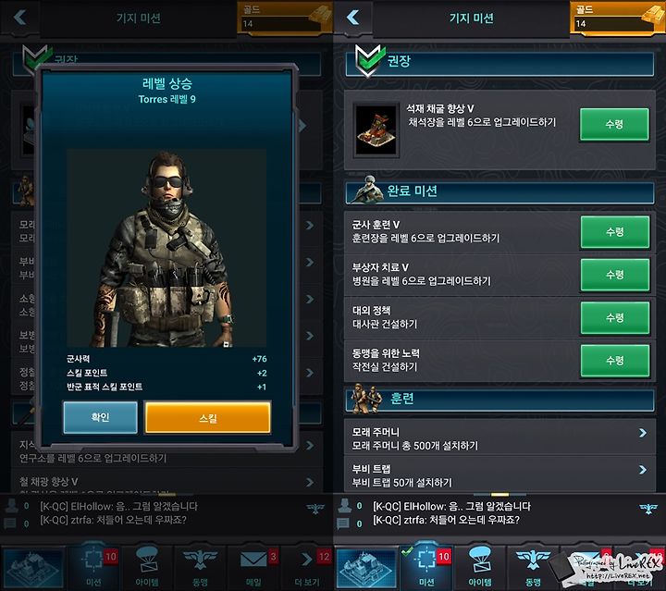Confirm level up with 확인 button
The height and width of the screenshot is (591, 666).
tap(100, 417)
